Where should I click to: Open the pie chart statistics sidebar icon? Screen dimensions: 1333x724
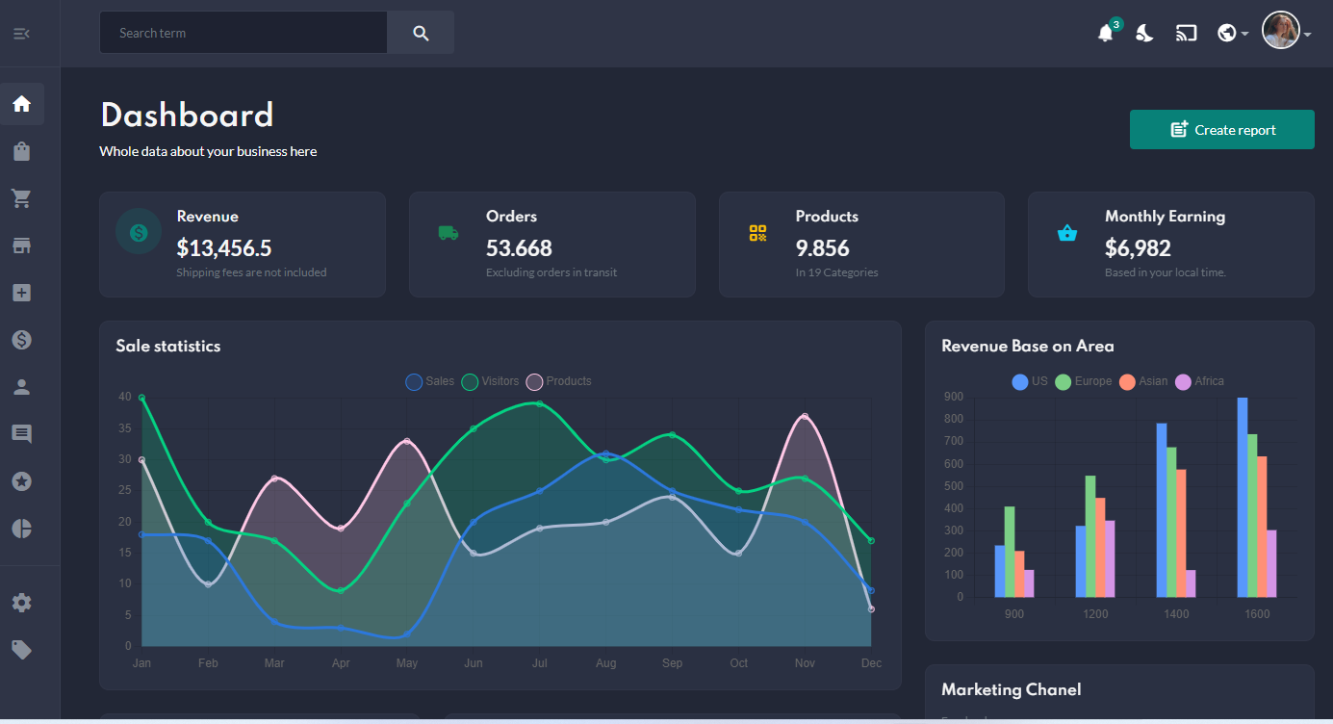[22, 529]
